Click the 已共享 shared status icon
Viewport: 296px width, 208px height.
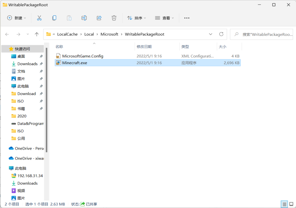coord(83,204)
